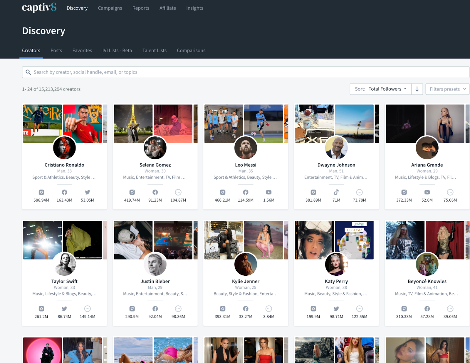Click the creator search field
This screenshot has width=470, height=363.
click(x=246, y=72)
